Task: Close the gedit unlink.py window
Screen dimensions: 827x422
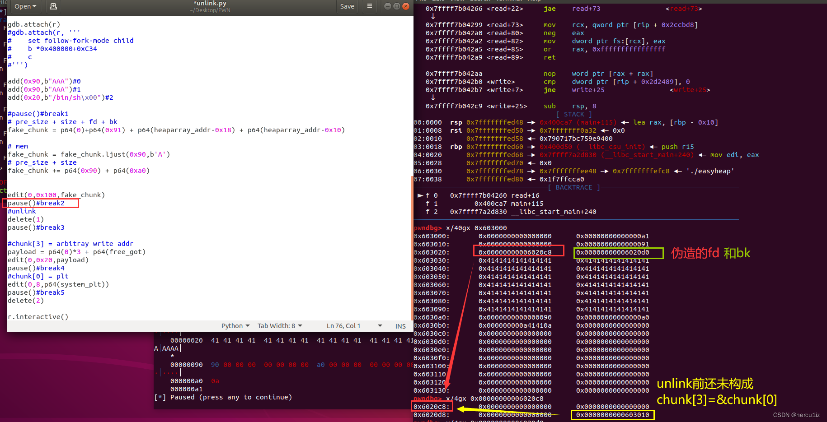Action: coord(406,6)
